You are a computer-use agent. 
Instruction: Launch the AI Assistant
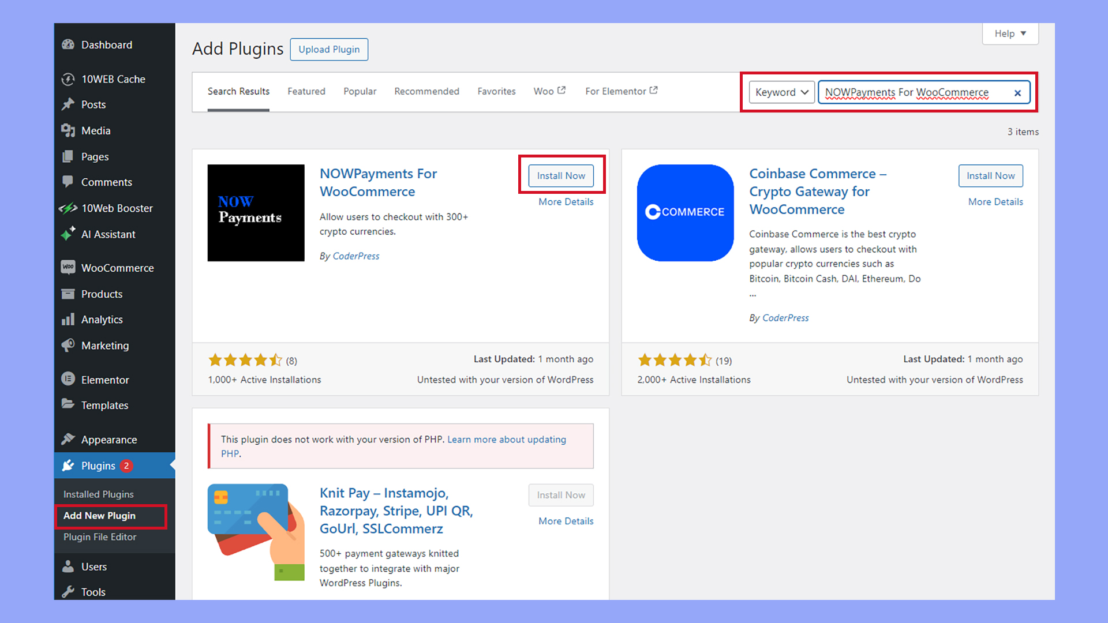click(x=108, y=234)
